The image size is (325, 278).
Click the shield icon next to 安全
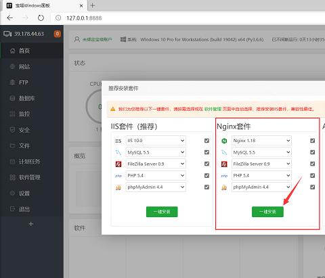(13, 130)
